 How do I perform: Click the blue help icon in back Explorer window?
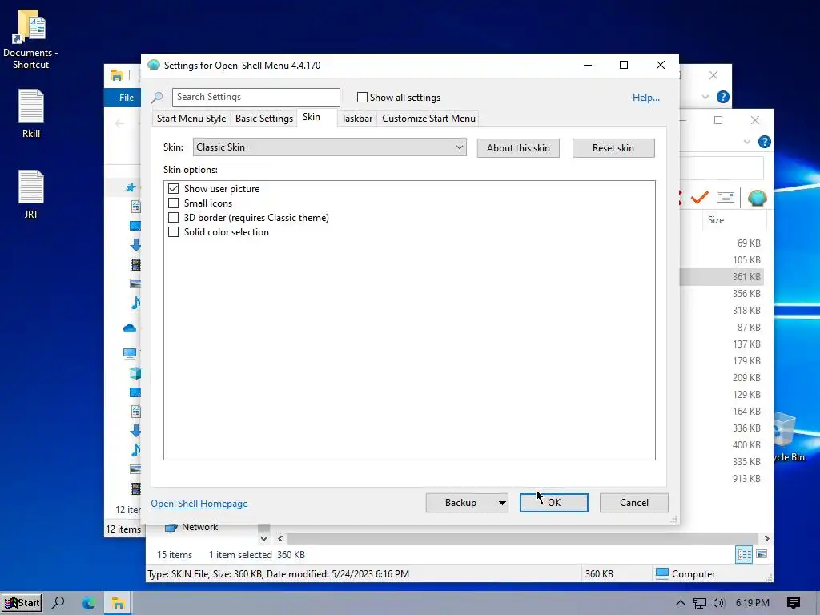click(723, 97)
